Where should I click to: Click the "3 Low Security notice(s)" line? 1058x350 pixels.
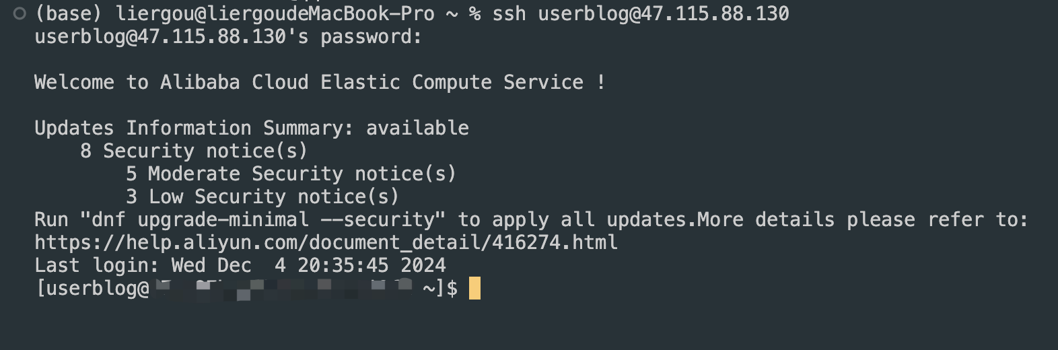click(262, 197)
